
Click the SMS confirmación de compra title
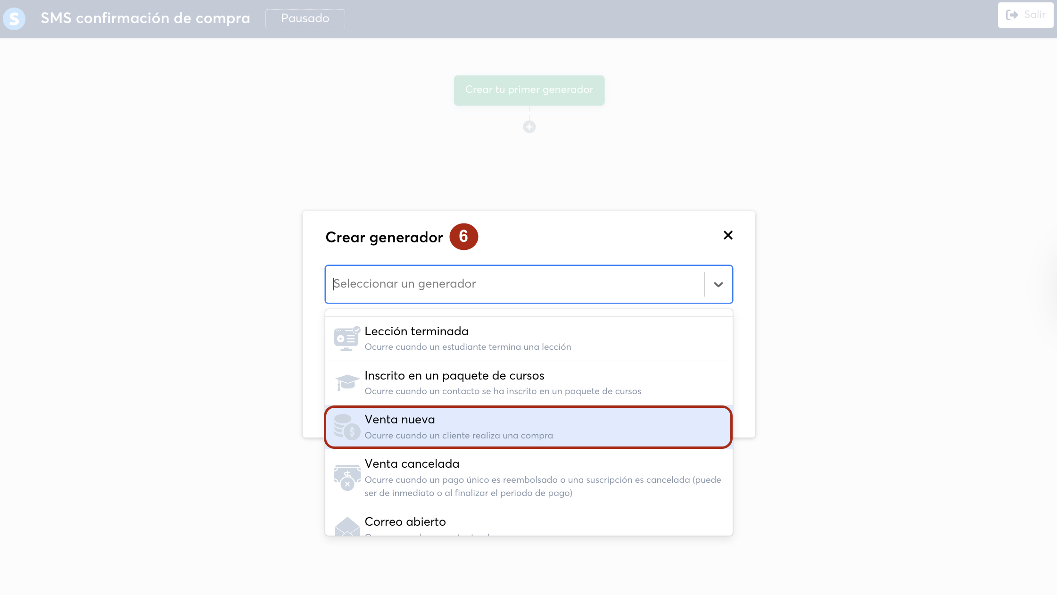coord(145,18)
